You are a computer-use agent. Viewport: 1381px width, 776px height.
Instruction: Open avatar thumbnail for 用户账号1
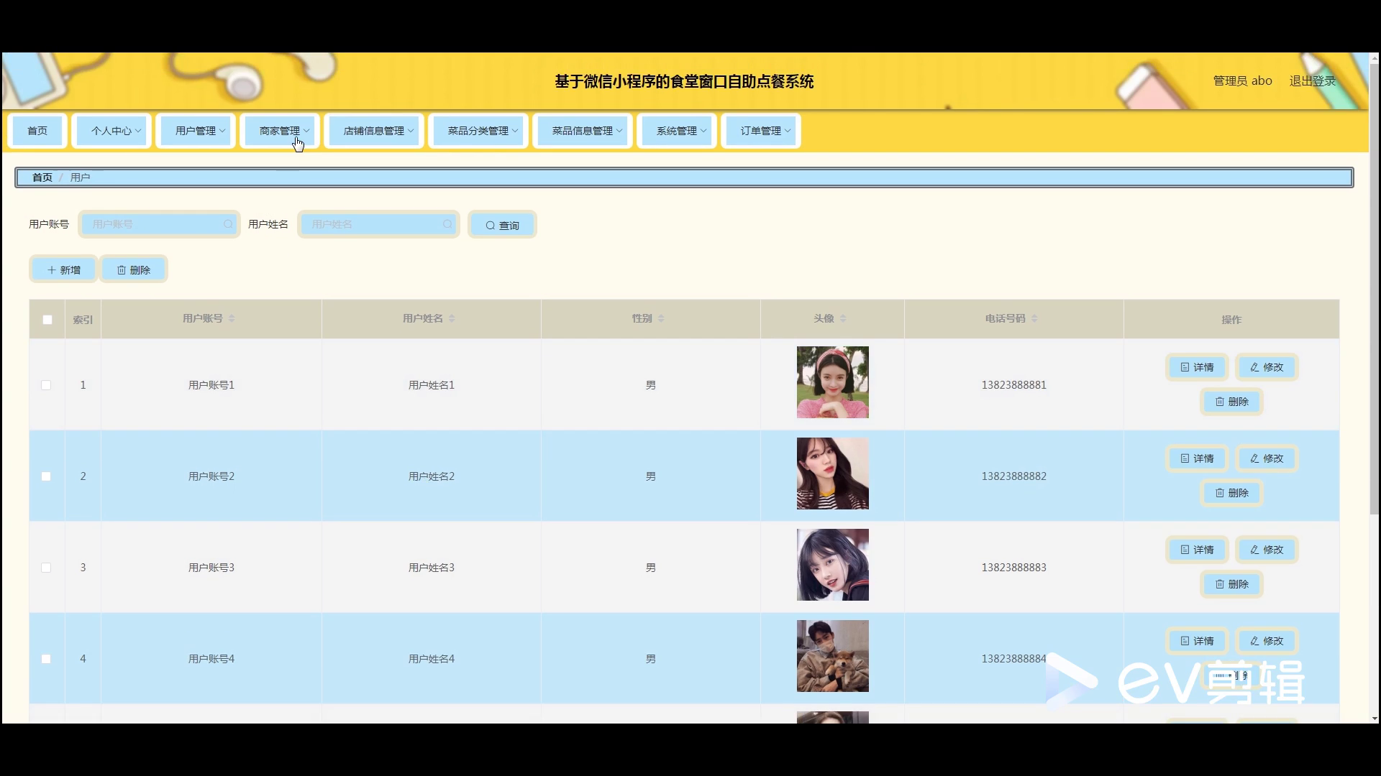pyautogui.click(x=832, y=382)
